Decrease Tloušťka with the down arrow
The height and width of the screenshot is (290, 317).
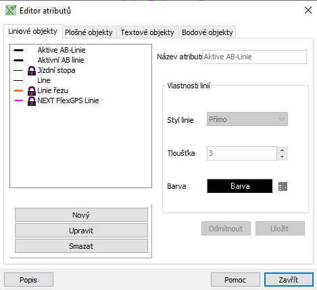pyautogui.click(x=283, y=157)
